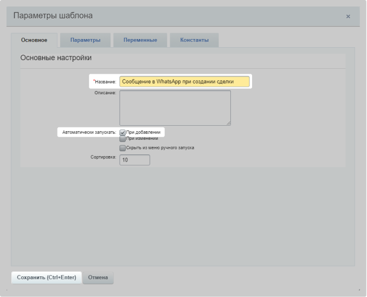Uncheck the При добавлении checkbox

[123, 132]
